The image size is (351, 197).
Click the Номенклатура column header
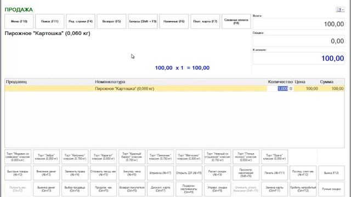tap(180, 82)
